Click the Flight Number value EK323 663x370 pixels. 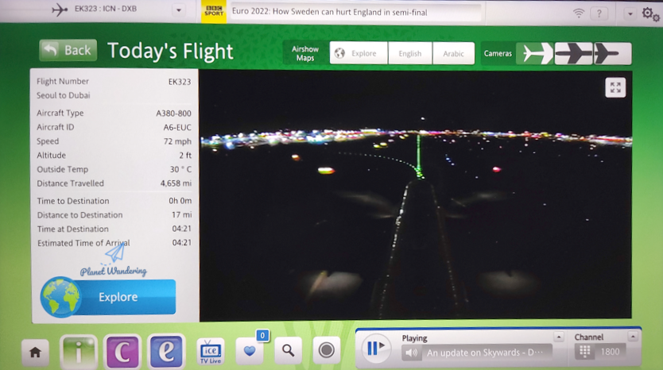tap(180, 82)
